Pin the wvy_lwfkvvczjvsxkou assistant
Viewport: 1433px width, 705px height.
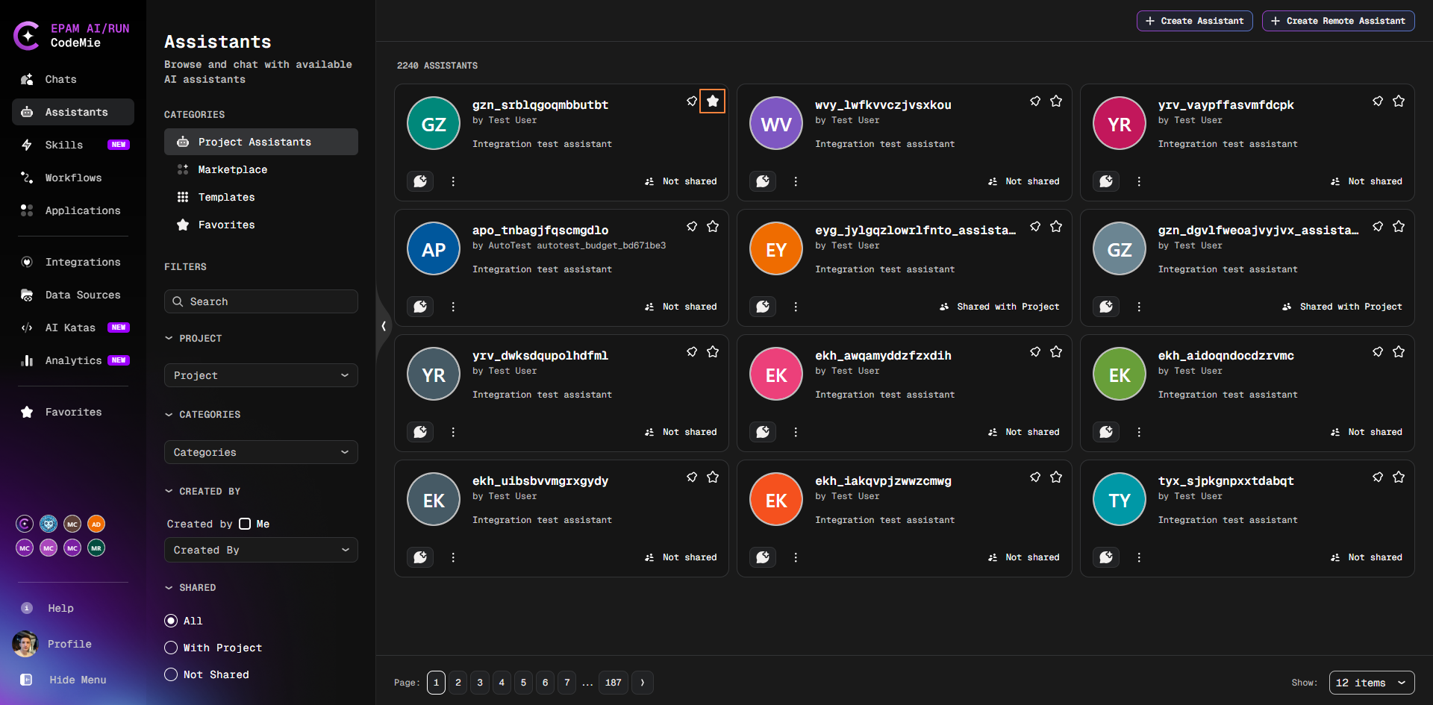click(x=1035, y=101)
